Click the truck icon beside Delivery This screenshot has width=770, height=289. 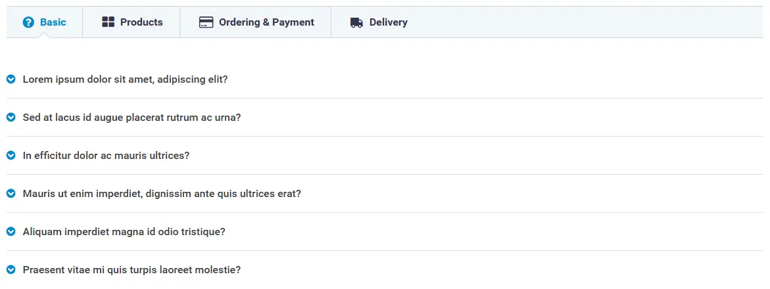(356, 22)
